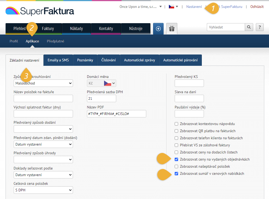This screenshot has width=269, height=199.
Task: Switch to Základní nastavení tab
Action: pos(24,60)
